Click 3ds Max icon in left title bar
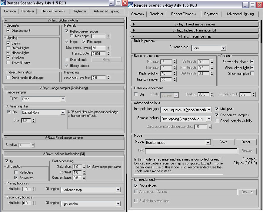Screen dimensions: 263x212 [x=3, y=3]
